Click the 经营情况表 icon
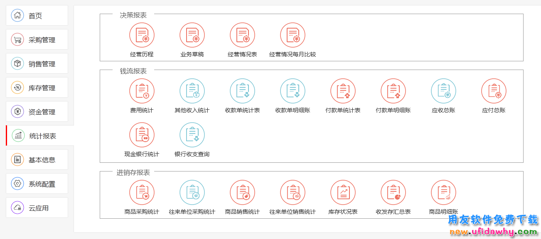 click(x=242, y=35)
